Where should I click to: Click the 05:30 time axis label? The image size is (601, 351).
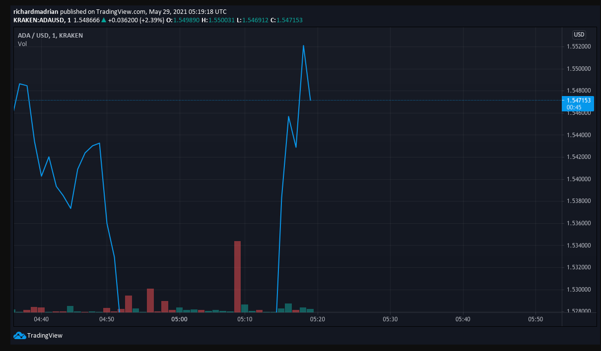(390, 319)
